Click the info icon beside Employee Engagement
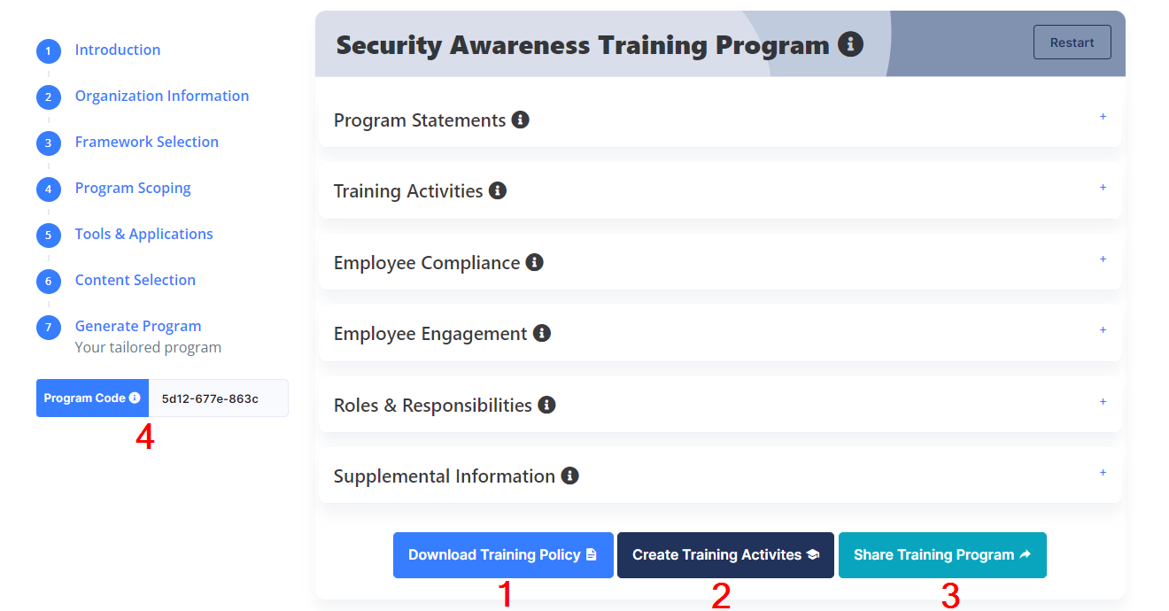The height and width of the screenshot is (611, 1169). [542, 333]
